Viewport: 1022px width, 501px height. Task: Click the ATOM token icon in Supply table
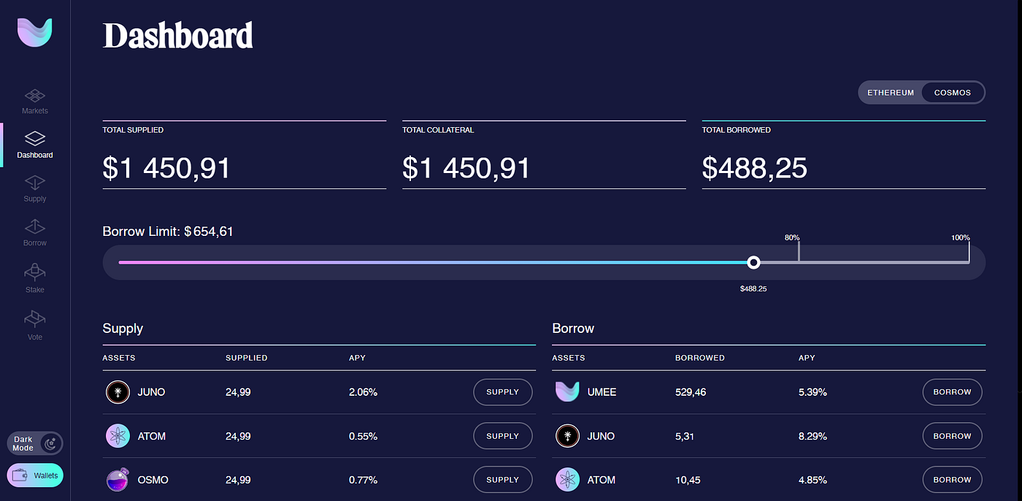pos(118,436)
